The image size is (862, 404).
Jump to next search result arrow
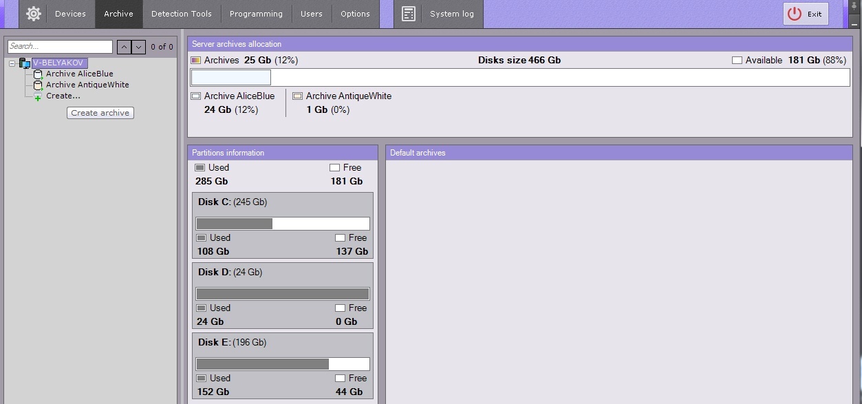click(x=139, y=47)
